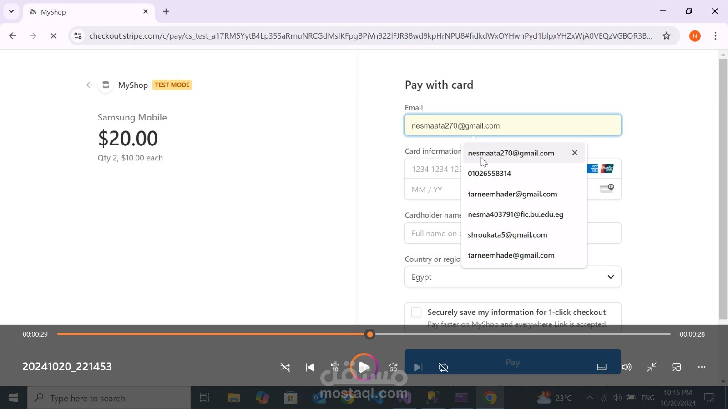View site information icon in address bar

(78, 36)
